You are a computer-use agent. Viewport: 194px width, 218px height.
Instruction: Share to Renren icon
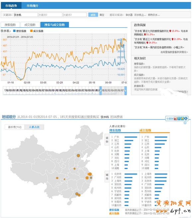186,118
